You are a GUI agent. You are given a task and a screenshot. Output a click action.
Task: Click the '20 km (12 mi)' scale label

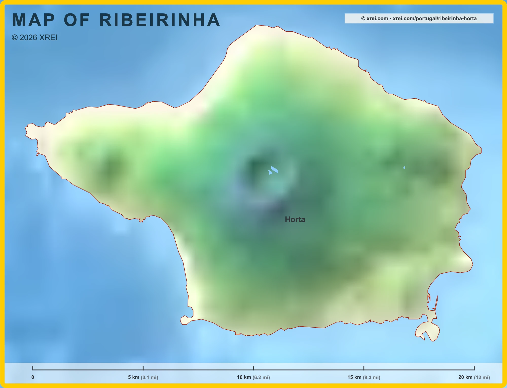(474, 377)
